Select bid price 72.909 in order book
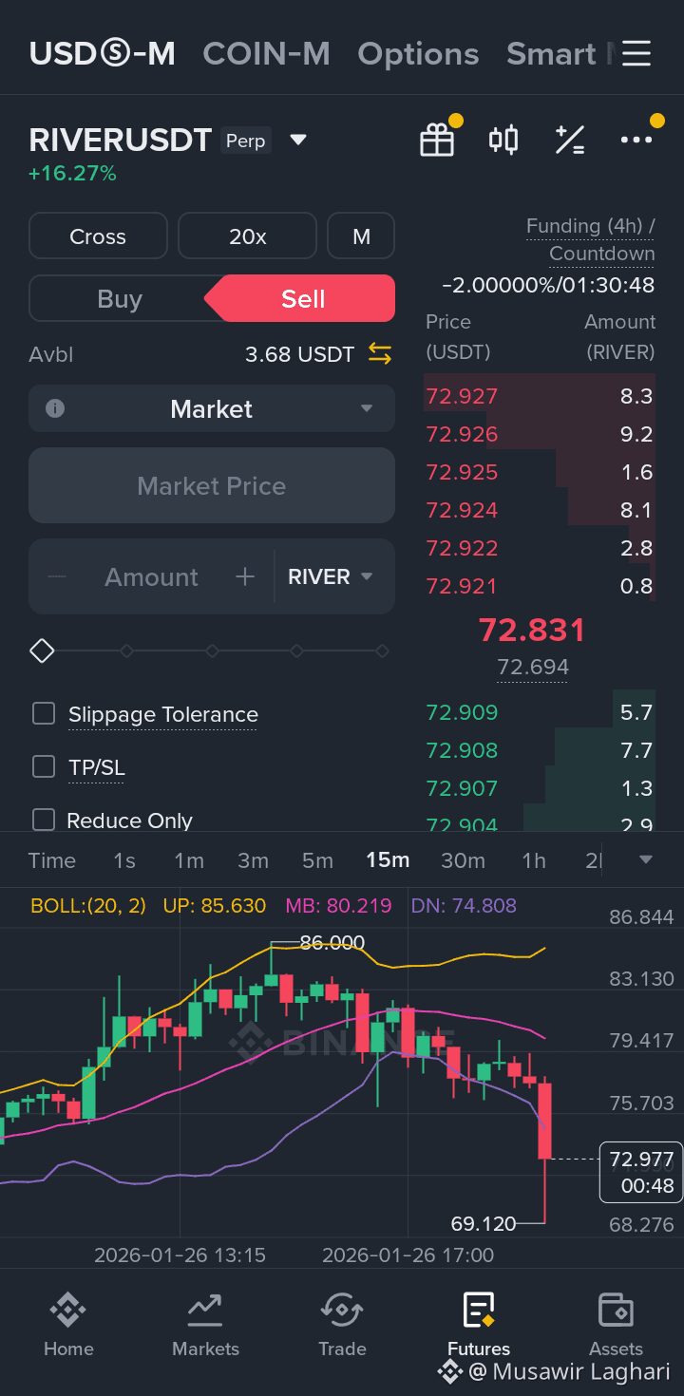This screenshot has height=1396, width=684. tap(462, 712)
